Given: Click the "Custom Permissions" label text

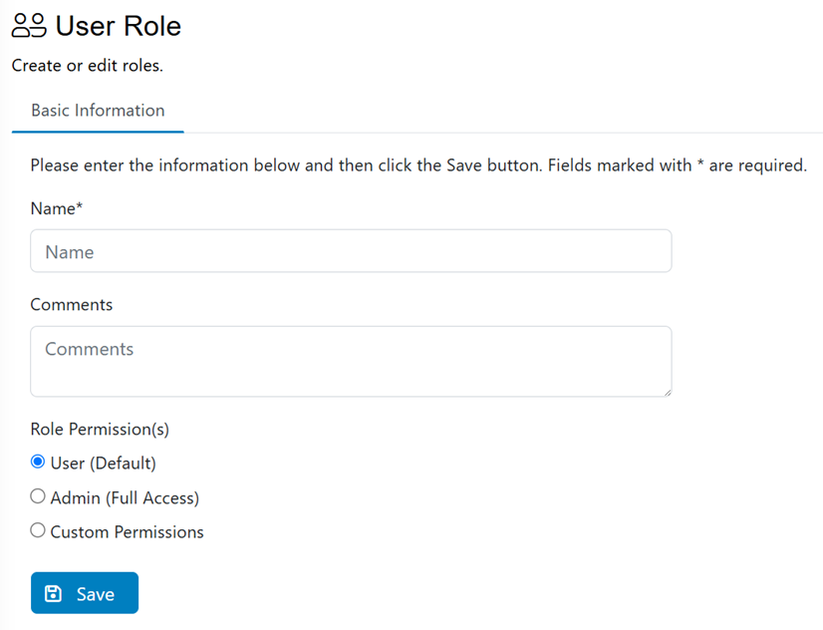Looking at the screenshot, I should click(127, 532).
